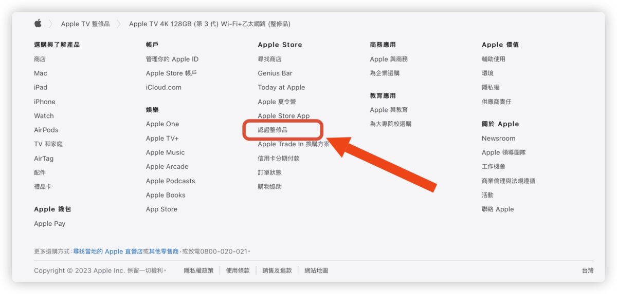617x294 pixels.
Task: Open Apple 與教育 link
Action: point(389,110)
